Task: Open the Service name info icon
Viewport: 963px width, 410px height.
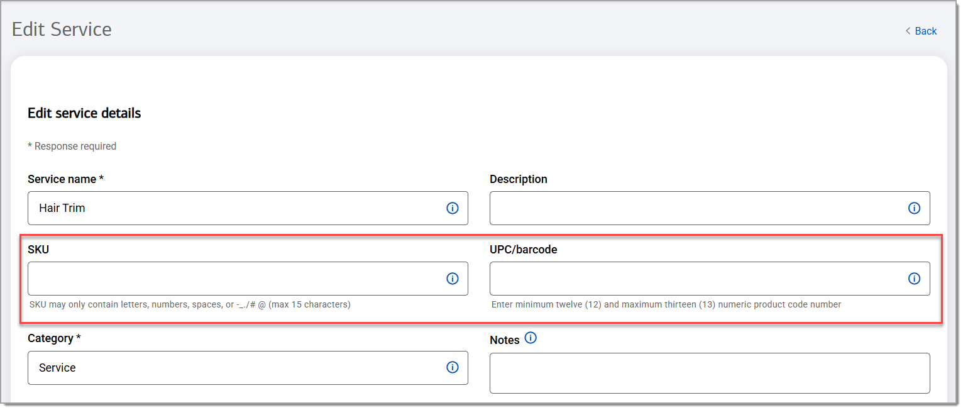Action: (x=453, y=208)
